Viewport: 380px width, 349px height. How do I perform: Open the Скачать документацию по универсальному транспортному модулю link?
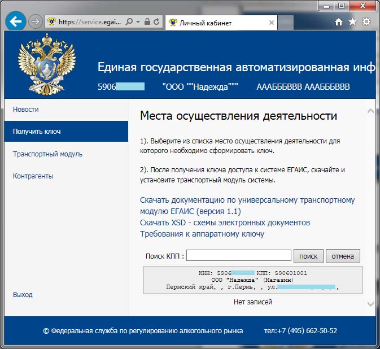click(x=247, y=206)
